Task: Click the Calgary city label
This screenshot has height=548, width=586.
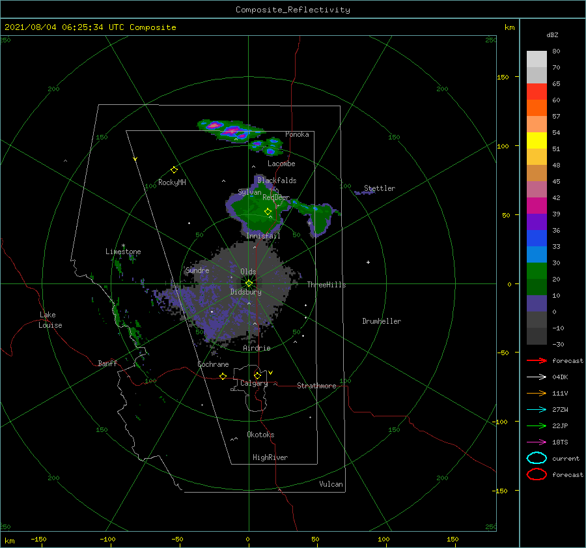Action: coord(254,383)
